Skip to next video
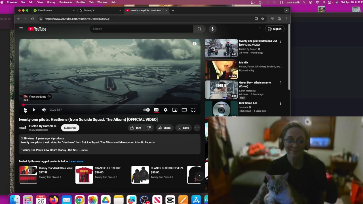The image size is (363, 204). (x=35, y=110)
